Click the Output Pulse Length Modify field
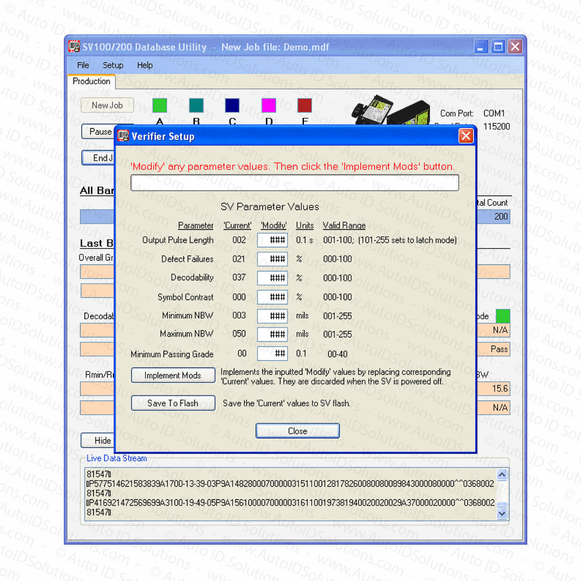Image resolution: width=581 pixels, height=581 pixels. click(x=272, y=240)
